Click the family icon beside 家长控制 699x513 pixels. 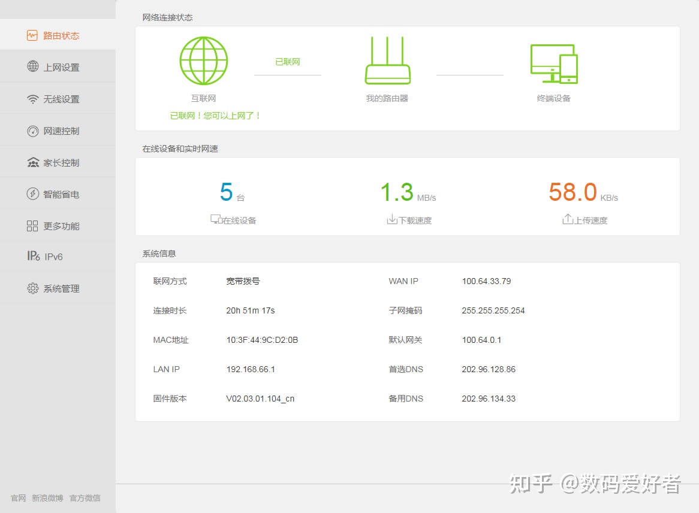point(33,162)
